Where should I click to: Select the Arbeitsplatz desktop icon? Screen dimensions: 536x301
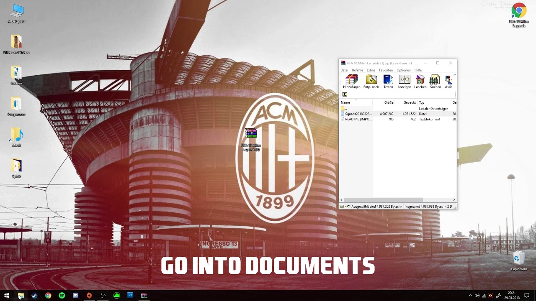point(17,13)
